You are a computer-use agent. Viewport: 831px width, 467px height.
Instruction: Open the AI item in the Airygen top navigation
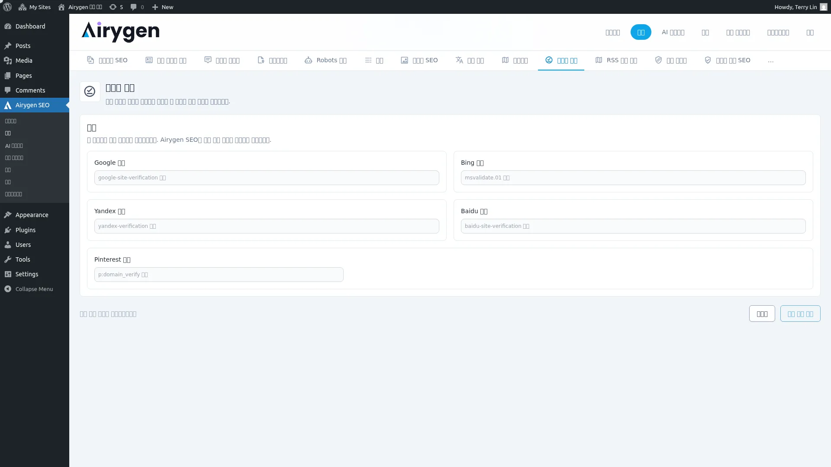point(673,32)
